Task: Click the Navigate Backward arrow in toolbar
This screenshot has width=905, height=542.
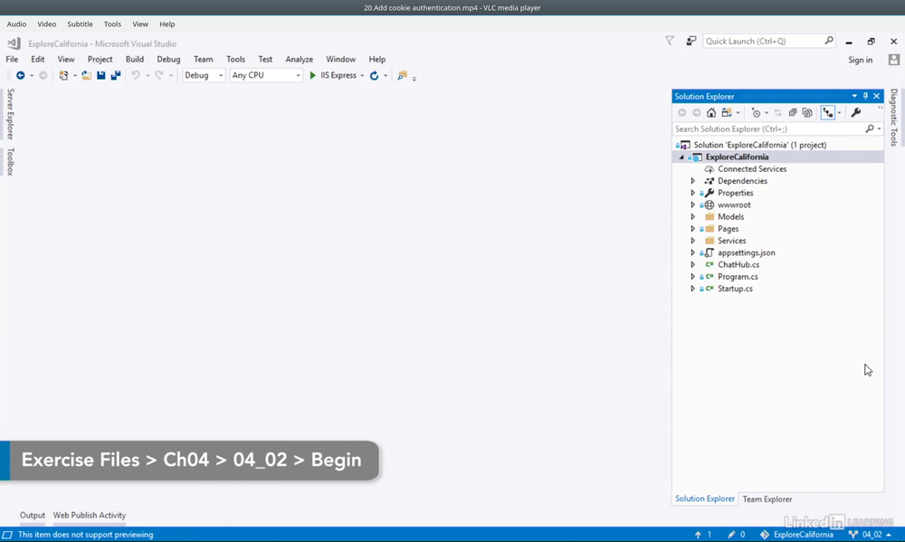Action: pyautogui.click(x=20, y=76)
